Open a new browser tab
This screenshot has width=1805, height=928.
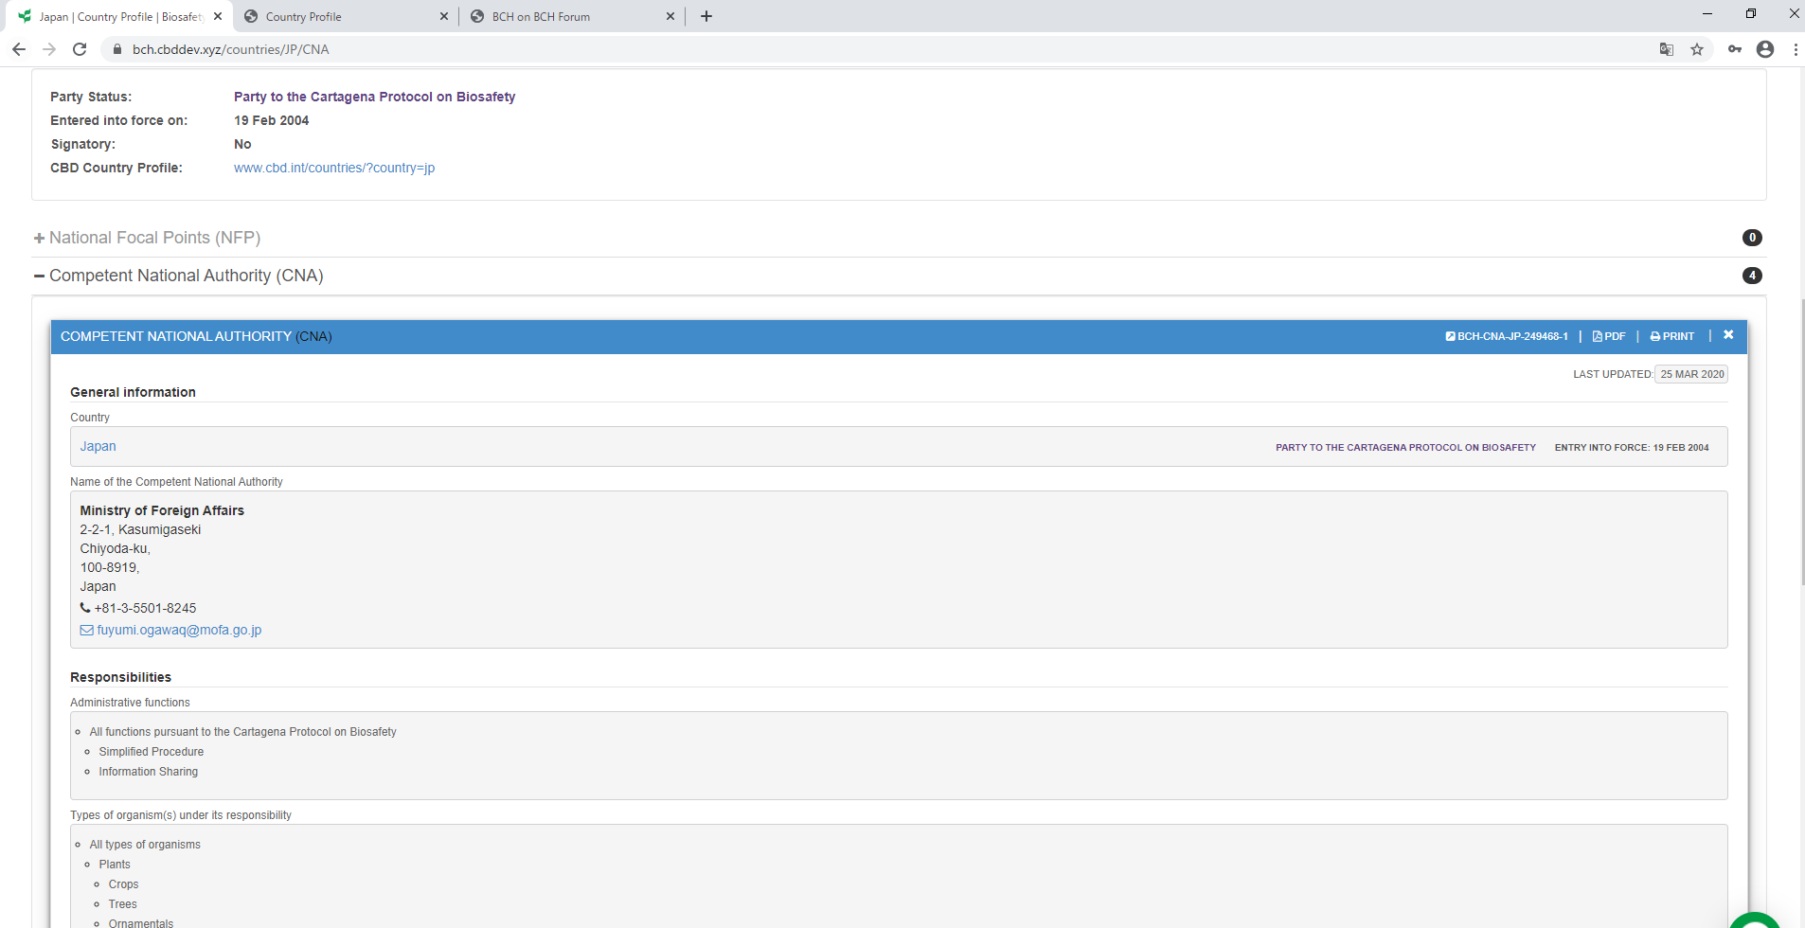[706, 16]
